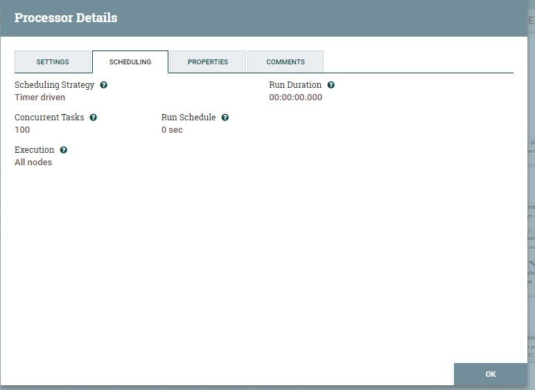535x390 pixels.
Task: Open the Comments tab
Action: (286, 62)
